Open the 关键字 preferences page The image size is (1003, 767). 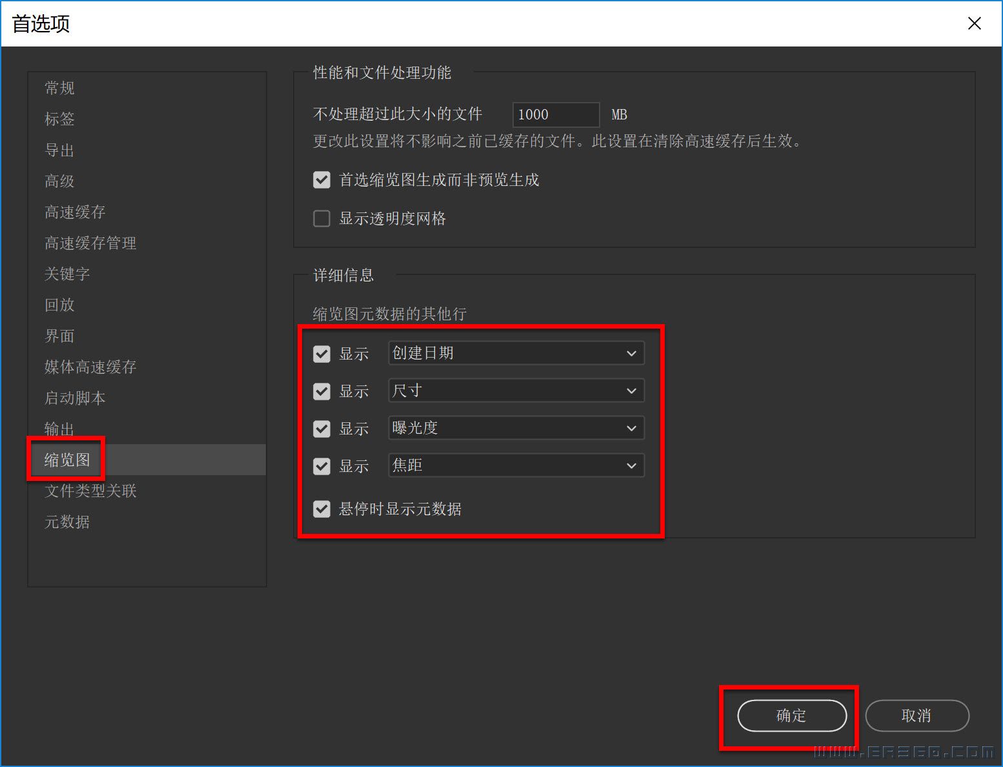(66, 274)
